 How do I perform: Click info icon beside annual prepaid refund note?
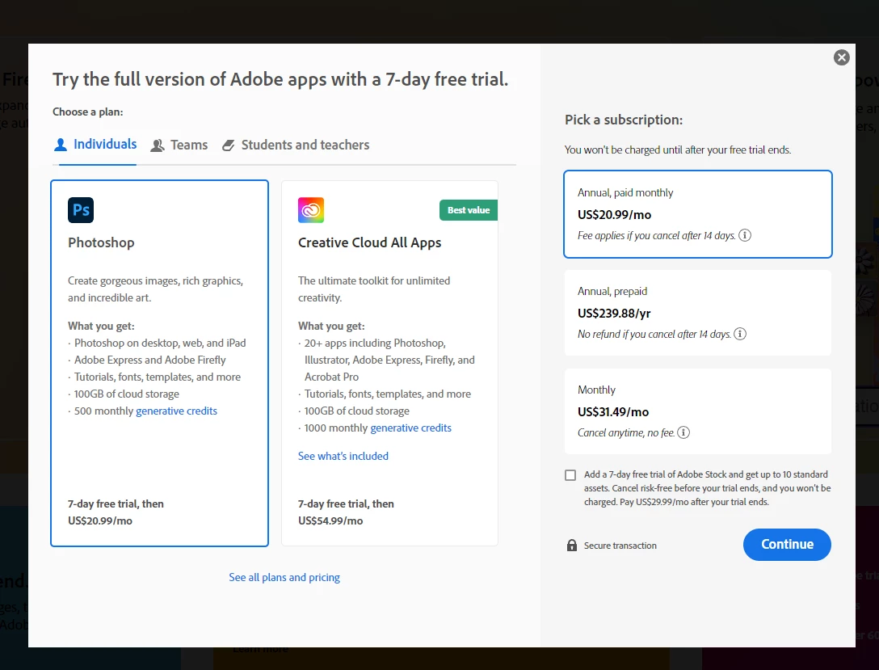(x=740, y=335)
